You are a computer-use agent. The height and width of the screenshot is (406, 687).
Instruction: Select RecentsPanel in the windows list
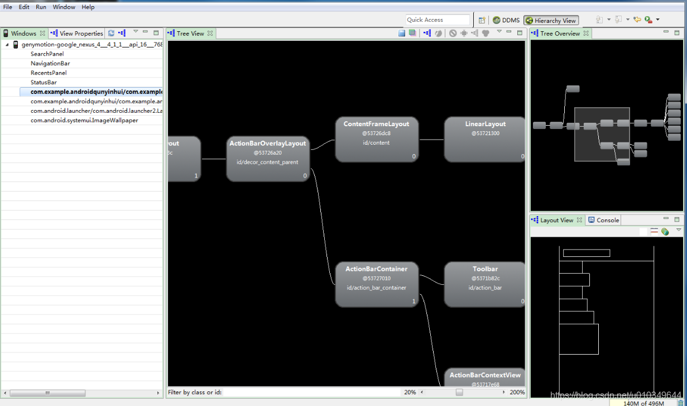[x=49, y=73]
